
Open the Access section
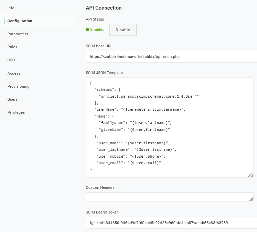coord(14,73)
